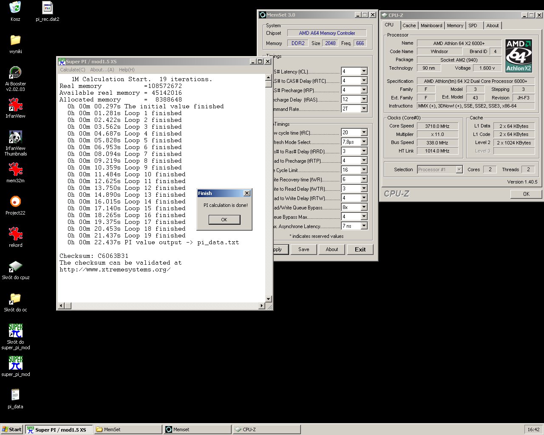Viewport: 544px width, 435px height.
Task: Click the AMD 64 Athlon X2 logo in CPU-Z
Action: click(518, 56)
